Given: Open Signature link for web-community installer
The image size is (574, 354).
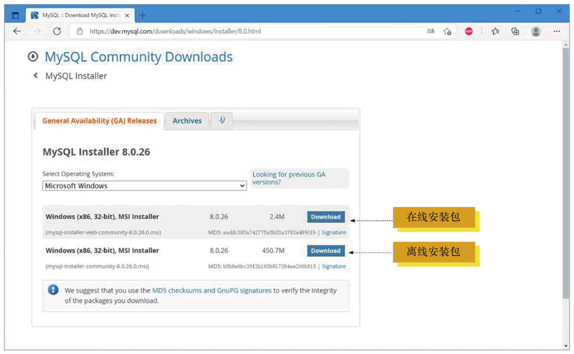Looking at the screenshot, I should (333, 232).
